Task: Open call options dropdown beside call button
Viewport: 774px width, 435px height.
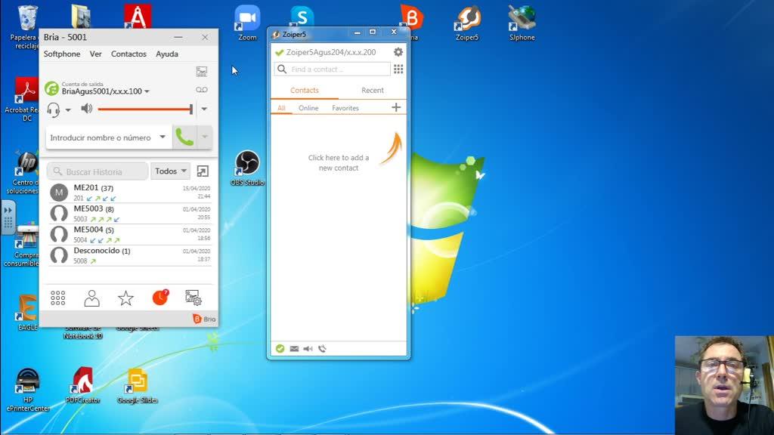Action: coord(204,137)
